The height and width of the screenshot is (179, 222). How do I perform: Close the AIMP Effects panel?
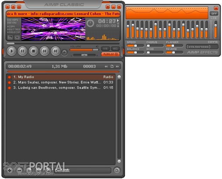coord(216,8)
